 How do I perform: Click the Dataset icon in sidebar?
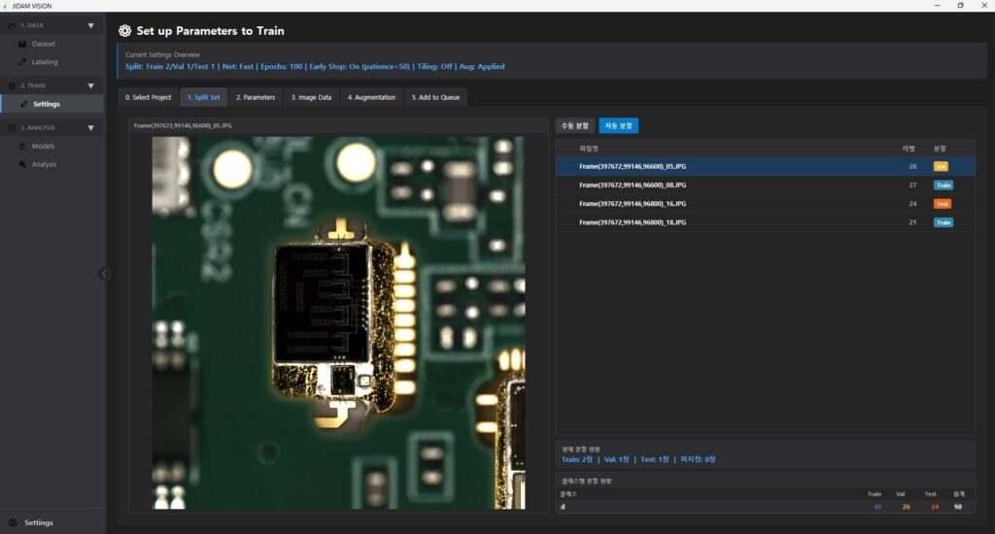pyautogui.click(x=22, y=44)
